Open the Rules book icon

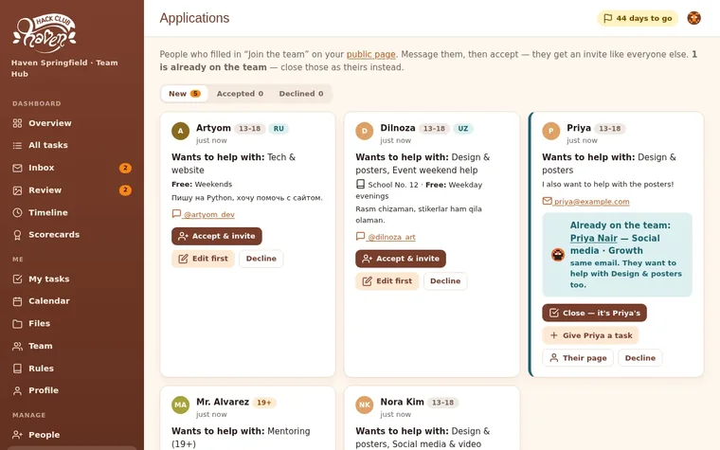[x=17, y=369]
